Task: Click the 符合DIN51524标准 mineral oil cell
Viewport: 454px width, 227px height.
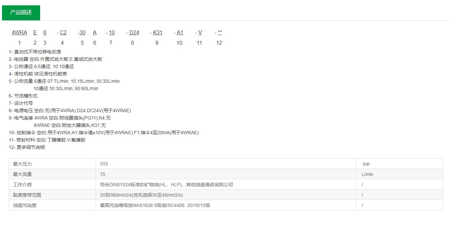Action: (226, 185)
